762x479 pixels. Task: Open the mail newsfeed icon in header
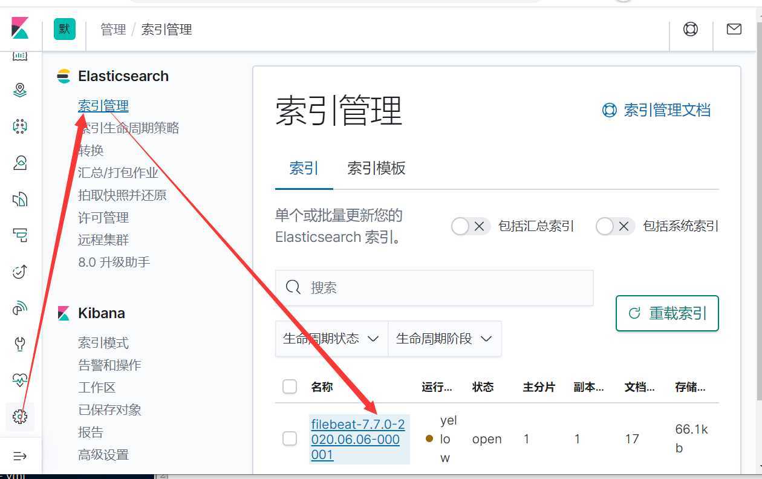[734, 29]
